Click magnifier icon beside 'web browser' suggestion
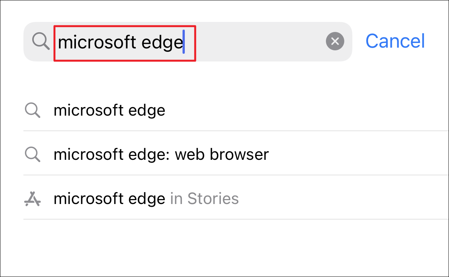Image resolution: width=449 pixels, height=277 pixels. click(33, 154)
